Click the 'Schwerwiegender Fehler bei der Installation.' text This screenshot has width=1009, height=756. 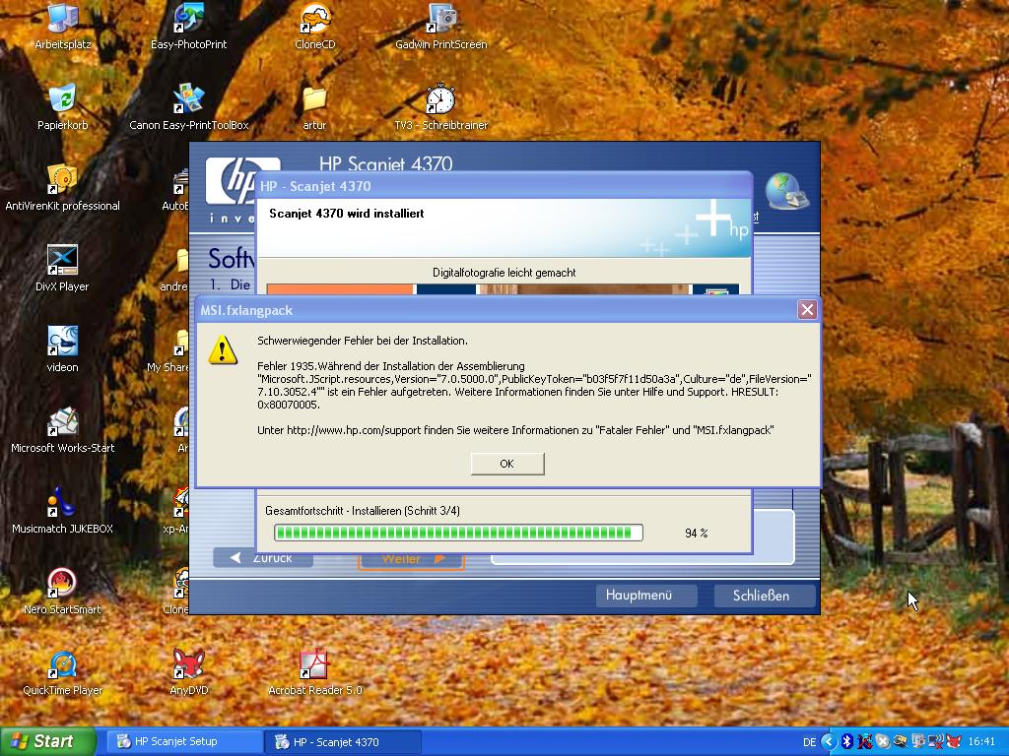pos(363,341)
